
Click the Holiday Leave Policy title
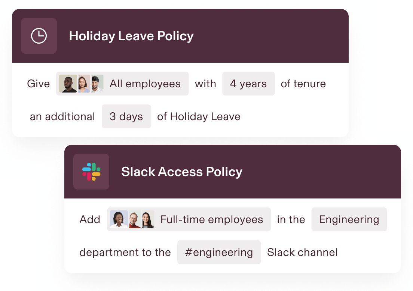(131, 36)
